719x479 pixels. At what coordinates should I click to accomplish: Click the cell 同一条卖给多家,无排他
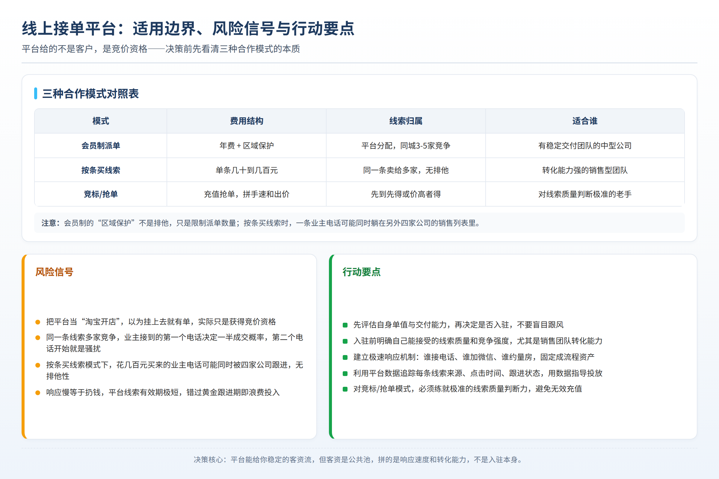[x=406, y=170]
